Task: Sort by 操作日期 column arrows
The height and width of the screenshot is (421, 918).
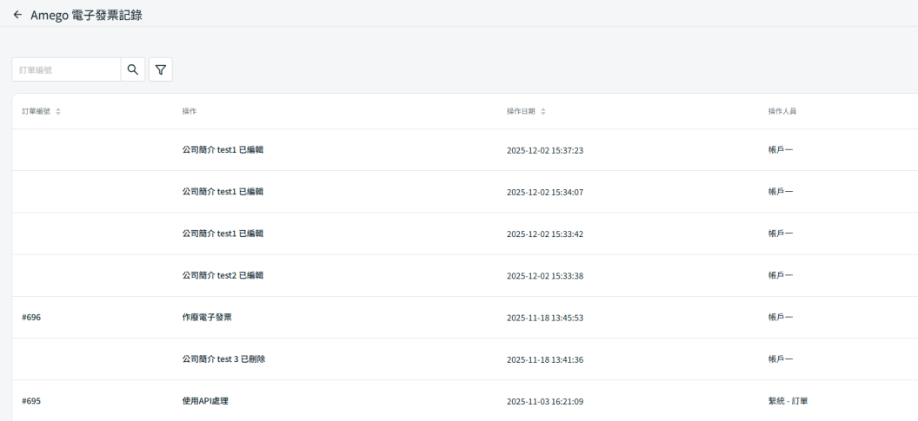Action: tap(543, 112)
